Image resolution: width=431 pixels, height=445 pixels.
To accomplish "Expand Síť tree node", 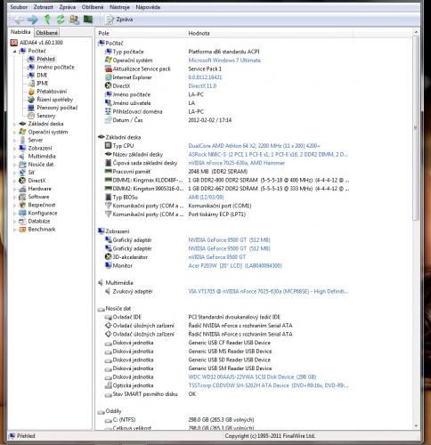I will (14, 173).
